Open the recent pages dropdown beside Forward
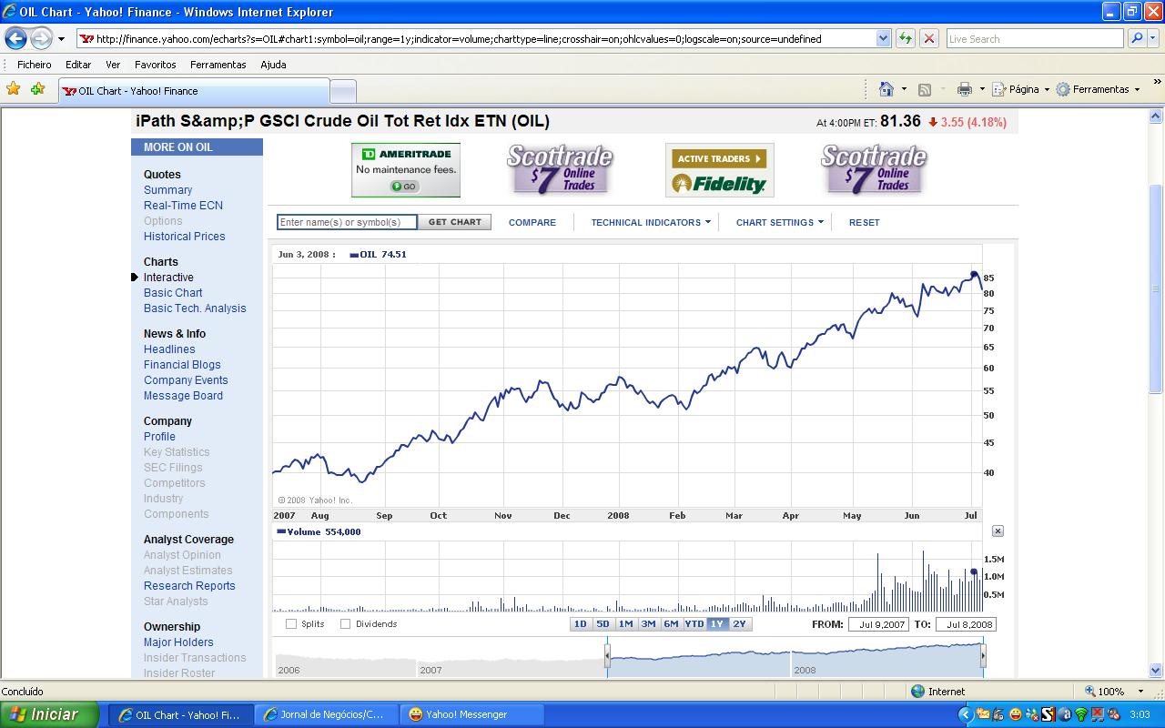 pyautogui.click(x=61, y=39)
